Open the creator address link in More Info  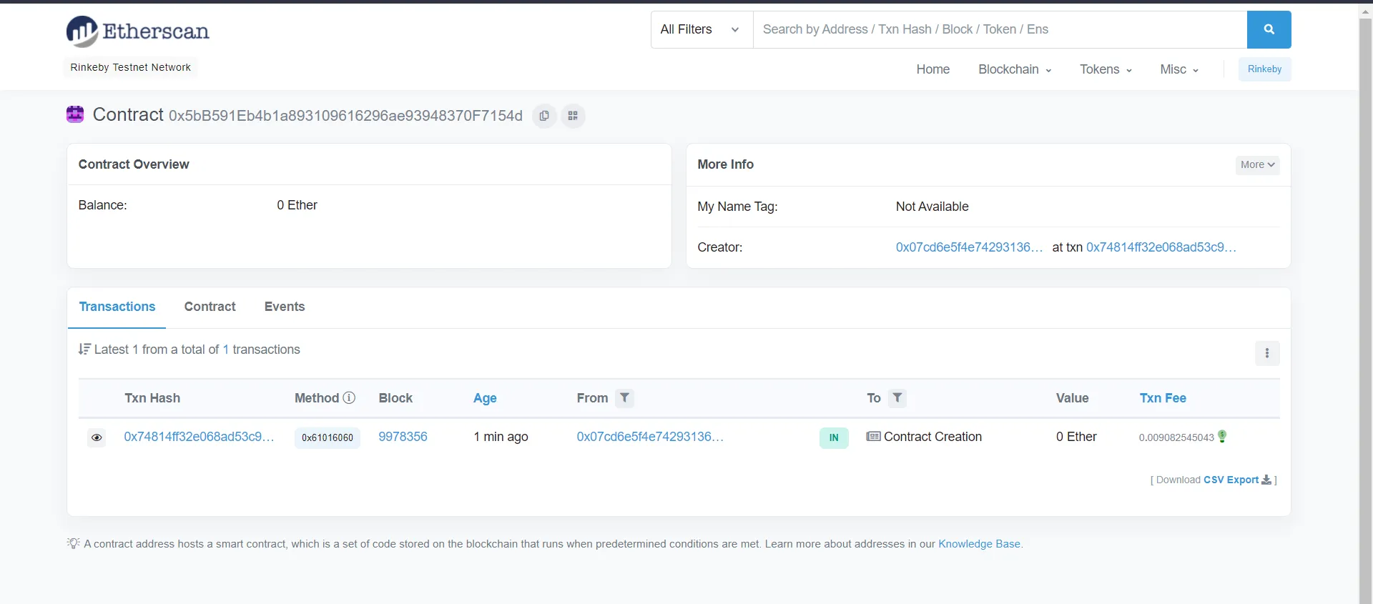(x=969, y=247)
